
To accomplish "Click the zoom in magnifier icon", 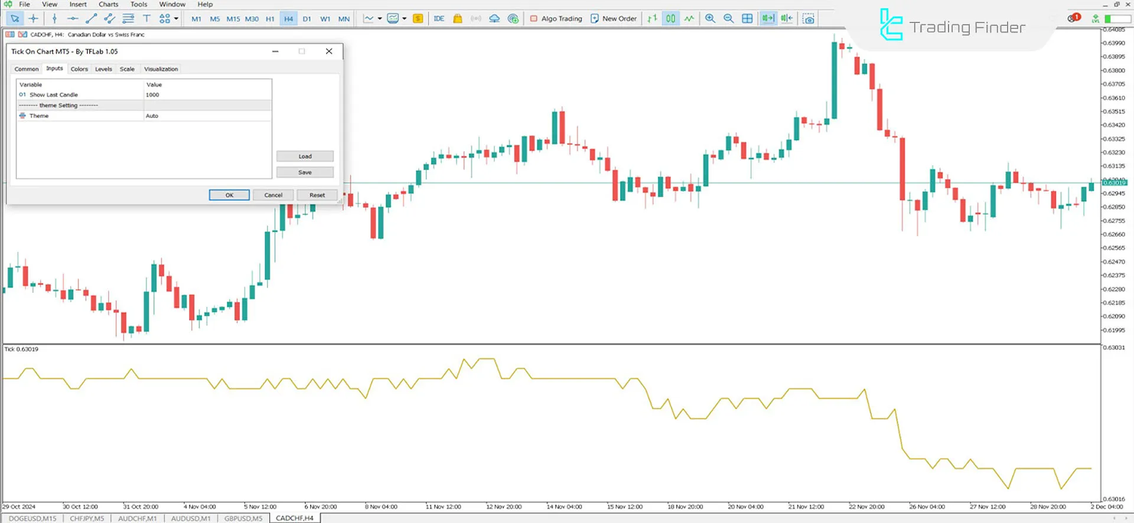I will [710, 19].
